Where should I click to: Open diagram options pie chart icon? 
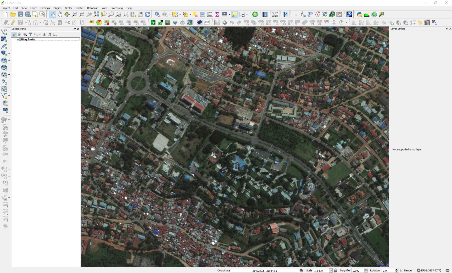click(x=99, y=23)
